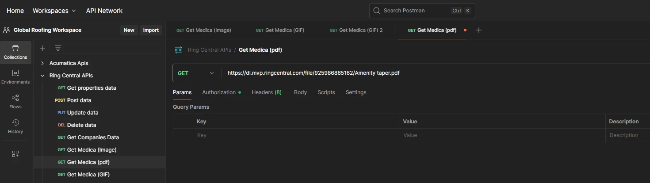This screenshot has height=183, width=650.
Task: Select the Get Medica (pdf) tab
Action: [x=432, y=30]
